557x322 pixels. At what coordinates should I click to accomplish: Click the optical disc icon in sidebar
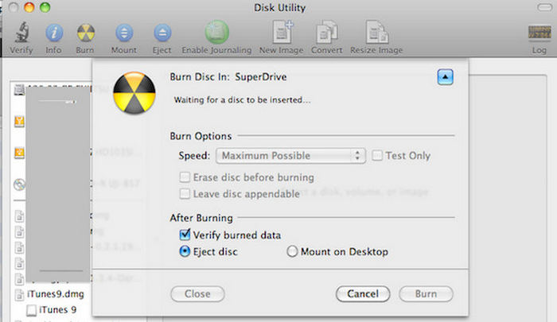(20, 184)
